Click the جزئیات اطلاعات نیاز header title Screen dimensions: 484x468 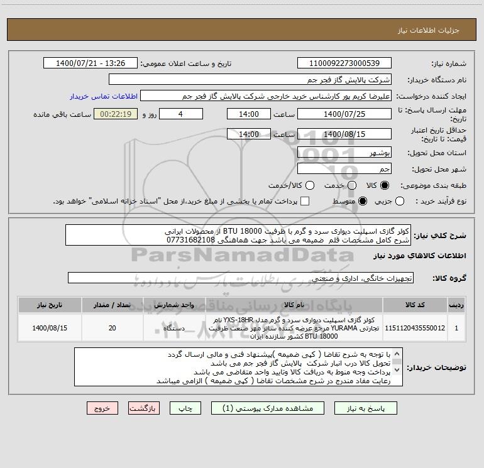tap(429, 30)
